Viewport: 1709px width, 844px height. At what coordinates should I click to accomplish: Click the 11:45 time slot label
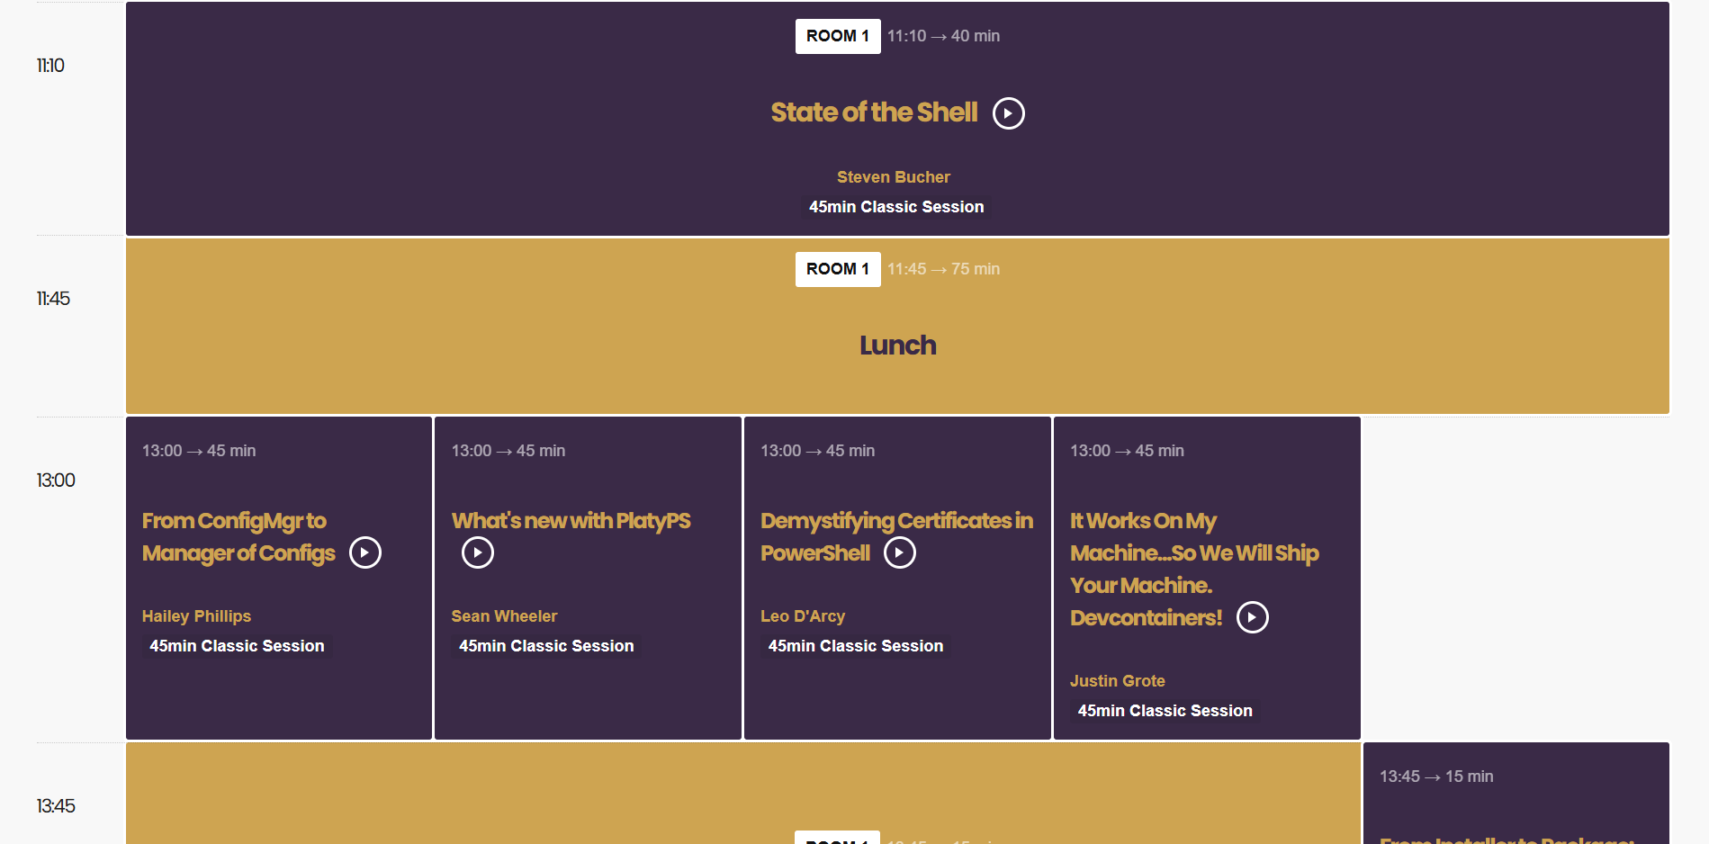[x=53, y=299]
